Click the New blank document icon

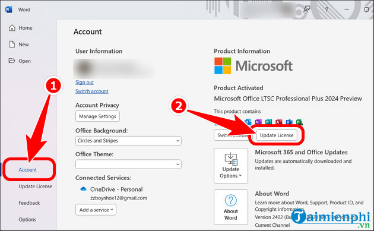[12, 44]
